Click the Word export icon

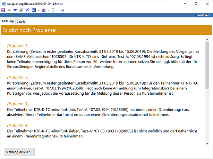pos(34,10)
